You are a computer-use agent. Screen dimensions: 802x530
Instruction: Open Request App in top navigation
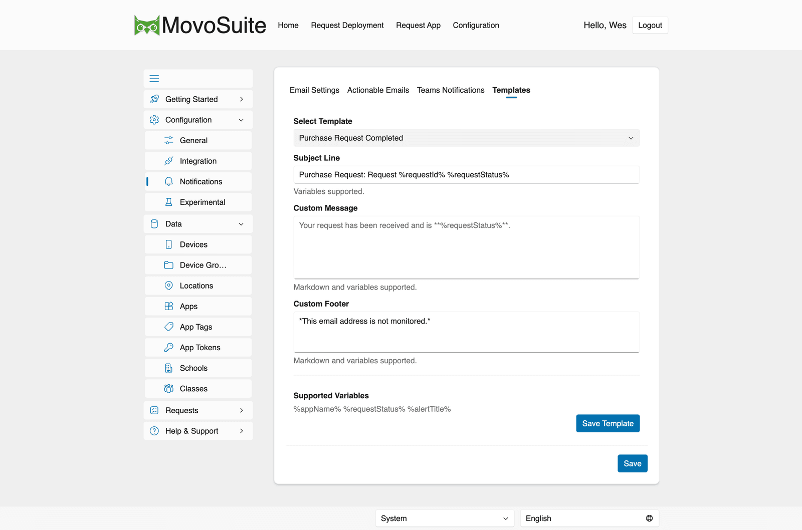pyautogui.click(x=418, y=25)
